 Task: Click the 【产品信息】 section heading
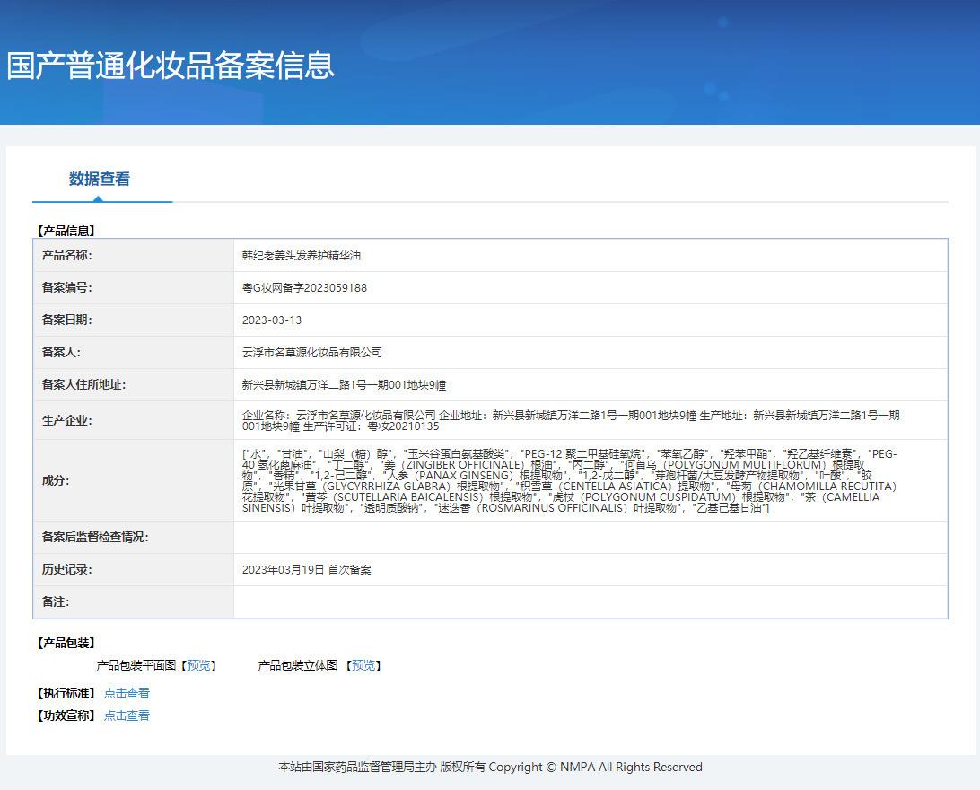coord(66,231)
